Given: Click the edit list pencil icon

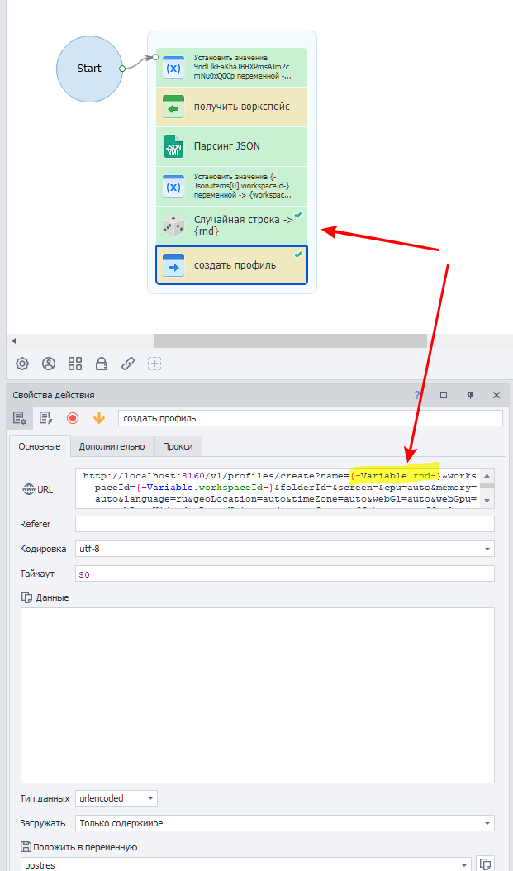Looking at the screenshot, I should [46, 418].
